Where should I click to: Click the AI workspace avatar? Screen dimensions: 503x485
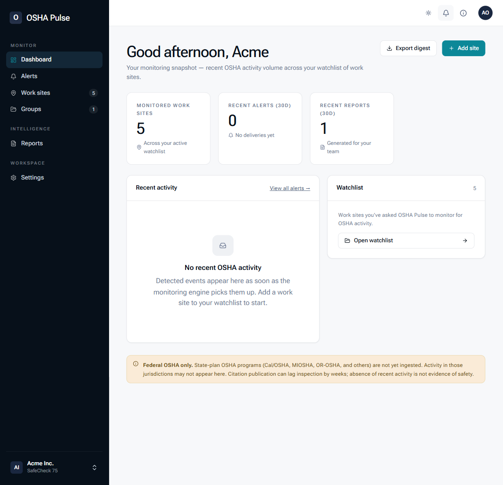(x=16, y=467)
